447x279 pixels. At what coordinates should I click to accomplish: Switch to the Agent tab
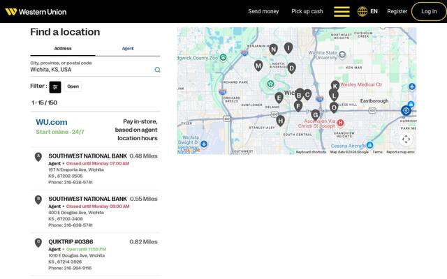128,48
